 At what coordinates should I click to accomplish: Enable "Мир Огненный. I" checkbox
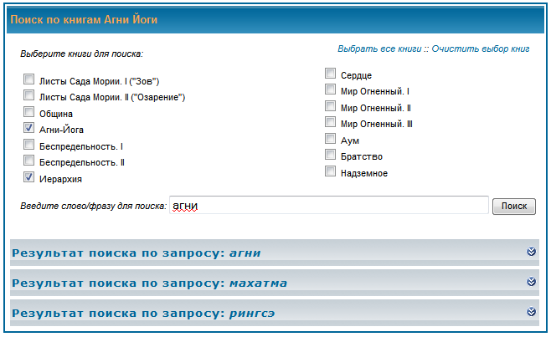(x=331, y=90)
